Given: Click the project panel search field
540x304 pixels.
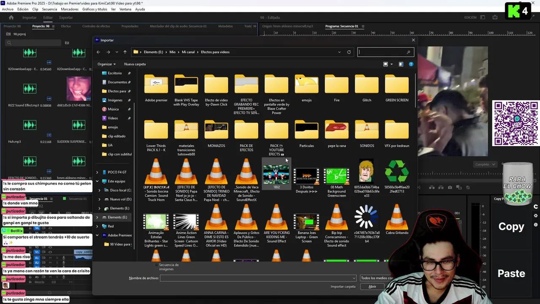Looking at the screenshot, I should pos(34,43).
